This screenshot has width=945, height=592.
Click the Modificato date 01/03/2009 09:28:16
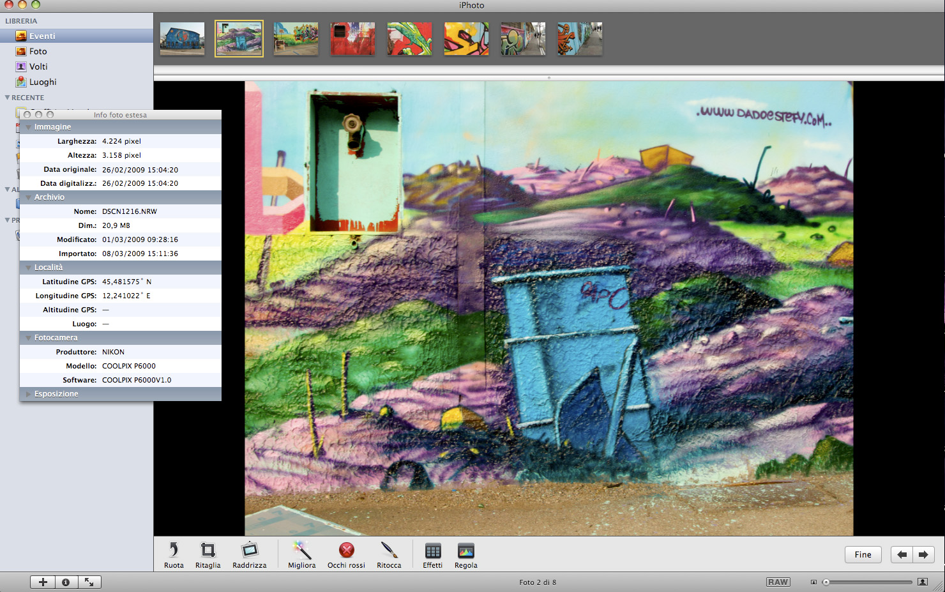tap(140, 239)
